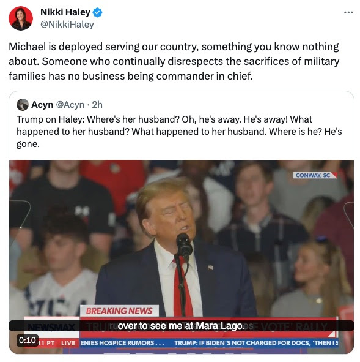Open quoted tweet text about Haley's husband
This screenshot has width=360, height=362.
tap(179, 132)
